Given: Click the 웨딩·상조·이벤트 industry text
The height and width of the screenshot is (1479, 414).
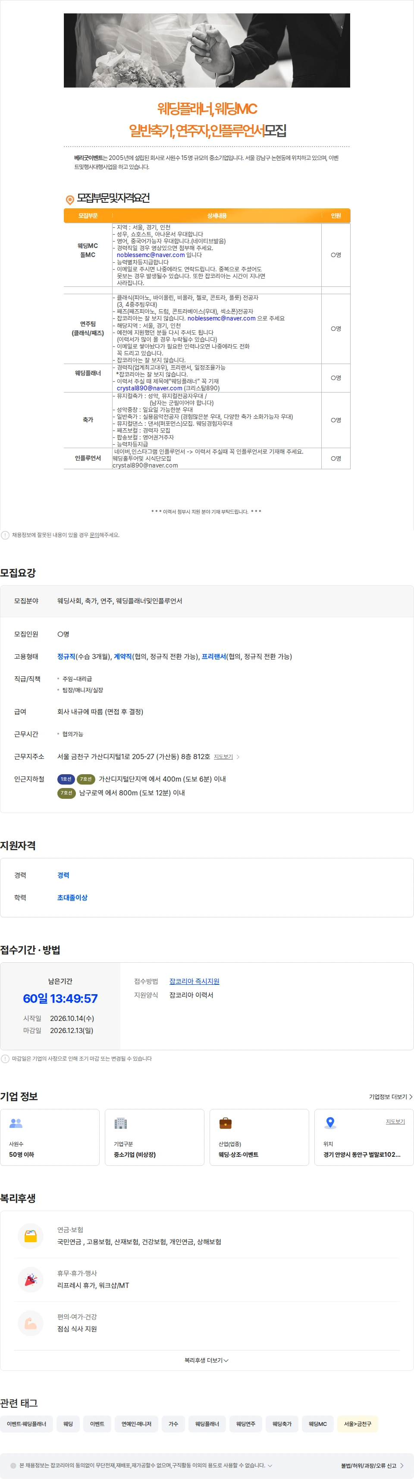Looking at the screenshot, I should 238,1155.
